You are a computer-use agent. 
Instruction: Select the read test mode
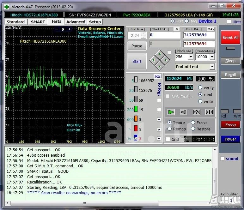[200, 94]
